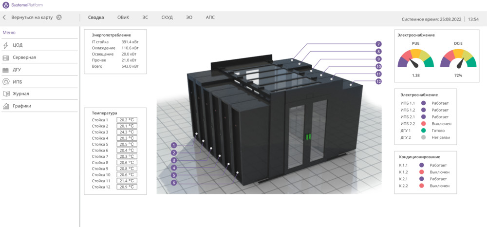
Task: Click the lightning icon beside ЦОД
Action: [6, 45]
